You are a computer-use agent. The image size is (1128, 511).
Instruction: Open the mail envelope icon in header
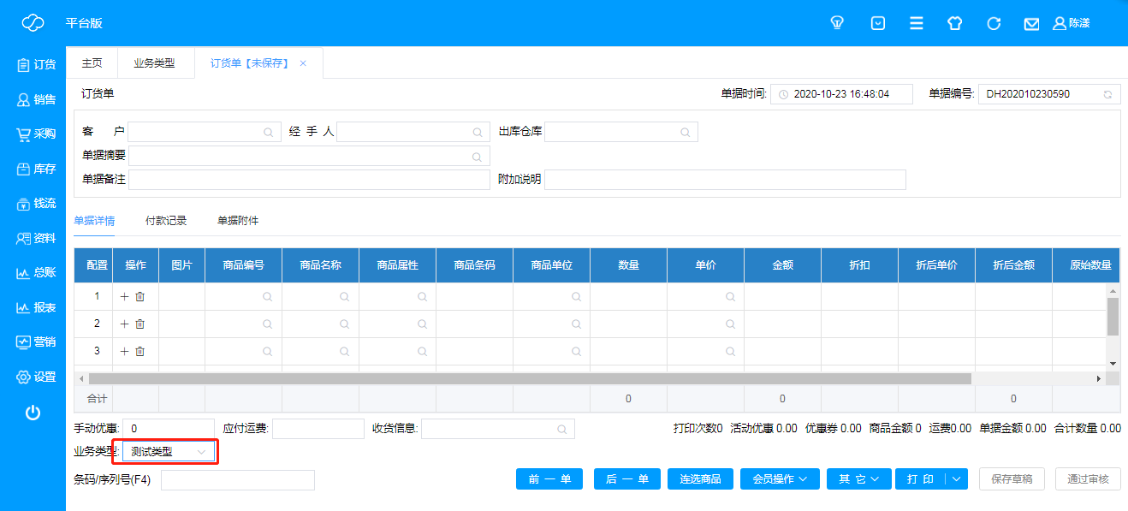(x=1031, y=24)
